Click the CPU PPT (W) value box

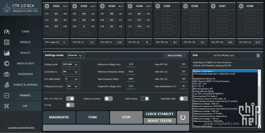pos(230,42)
